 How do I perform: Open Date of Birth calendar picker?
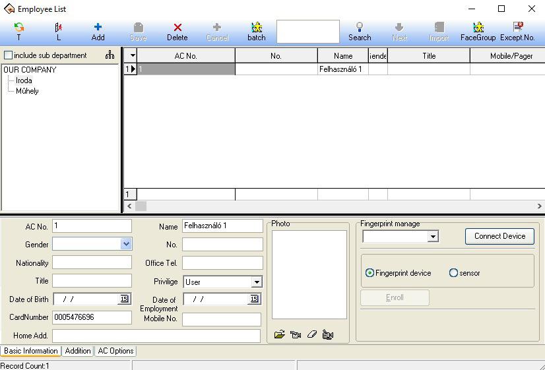click(125, 299)
